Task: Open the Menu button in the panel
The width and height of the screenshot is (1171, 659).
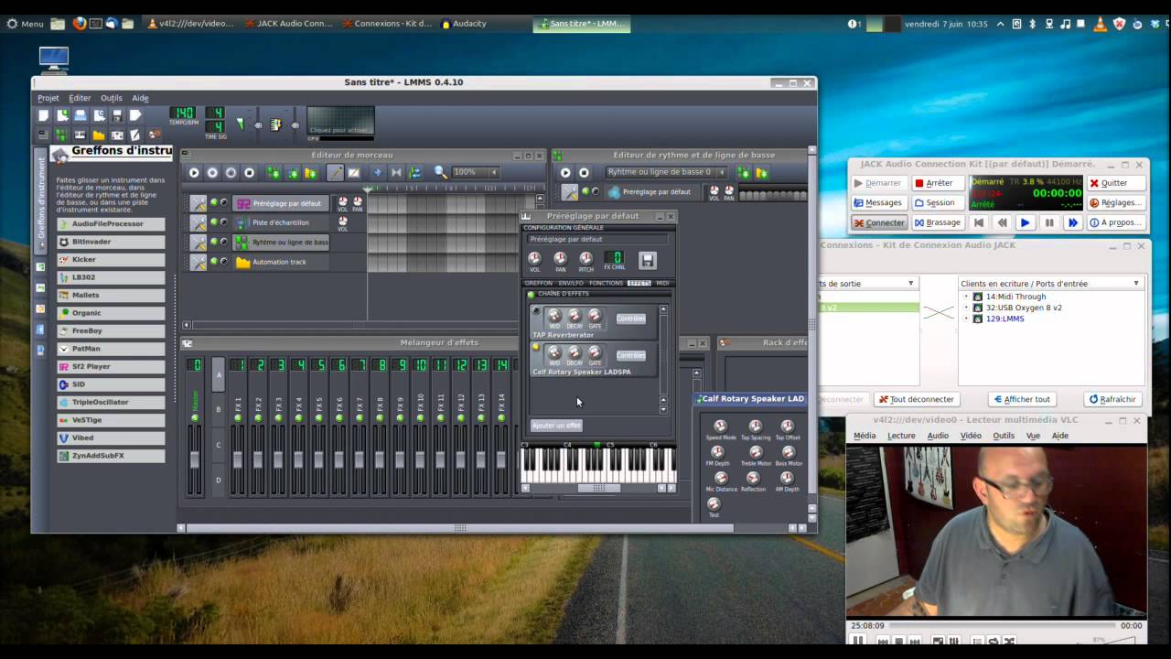Action: click(25, 23)
